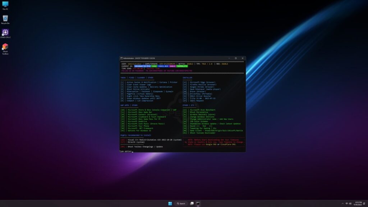Click 'Microsoft Your Phone' line
The height and width of the screenshot is (207, 368).
[x=135, y=126]
